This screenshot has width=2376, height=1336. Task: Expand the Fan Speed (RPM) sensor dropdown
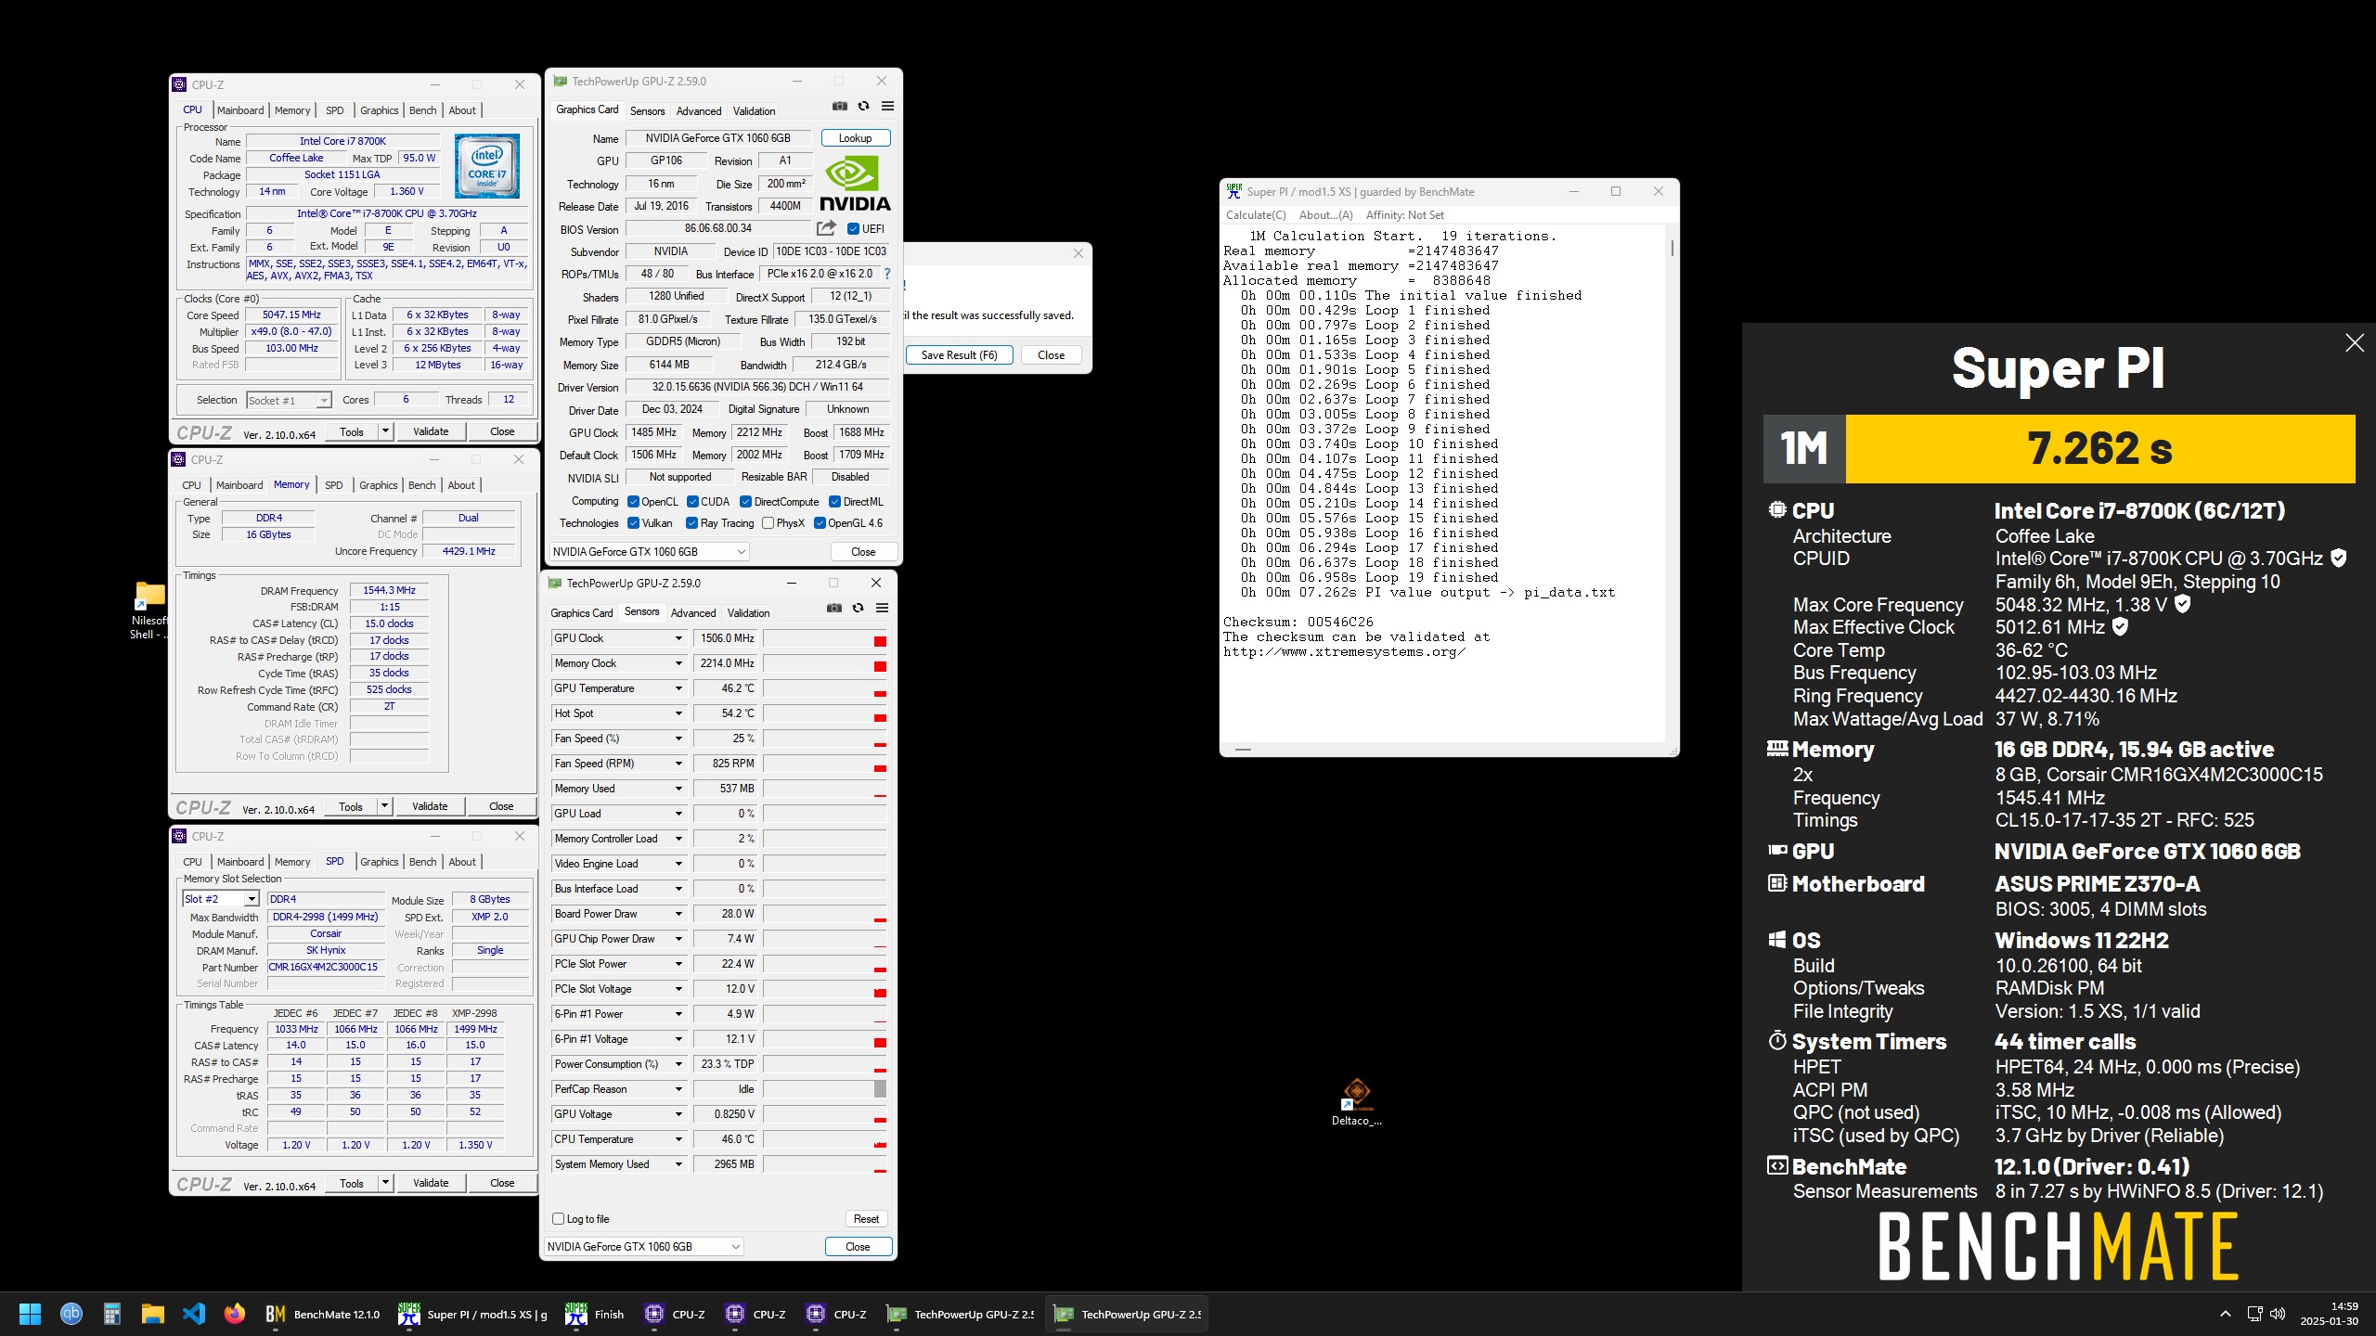678,764
